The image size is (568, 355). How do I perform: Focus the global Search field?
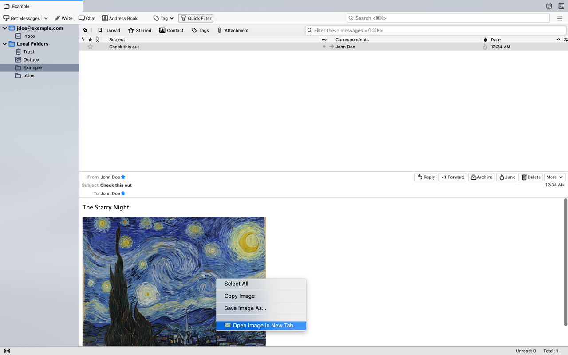448,18
